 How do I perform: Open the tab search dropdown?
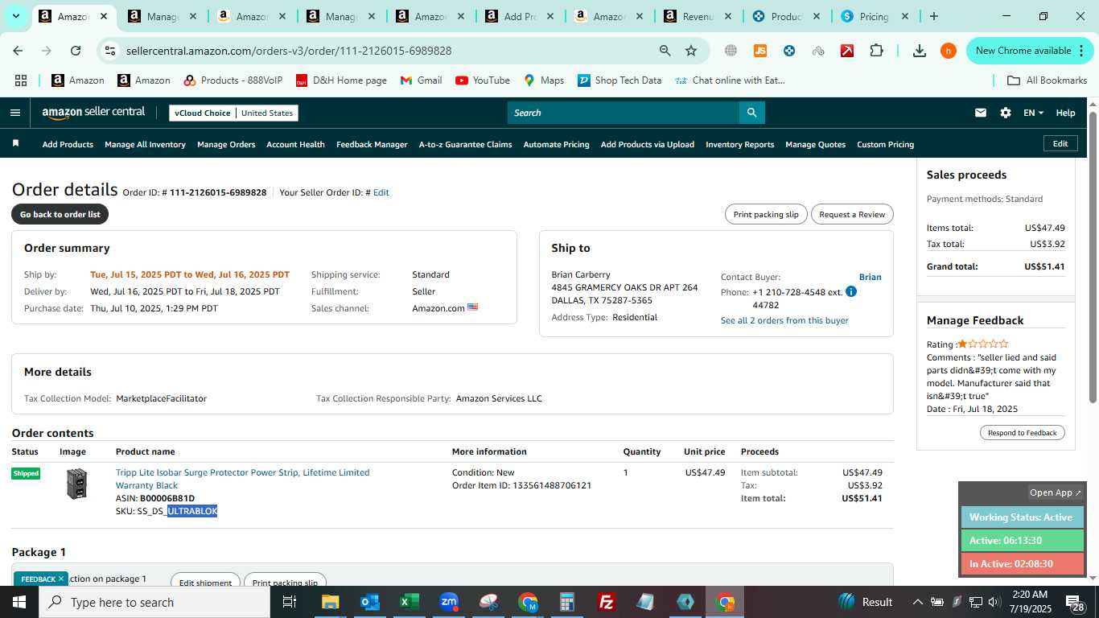(x=15, y=16)
